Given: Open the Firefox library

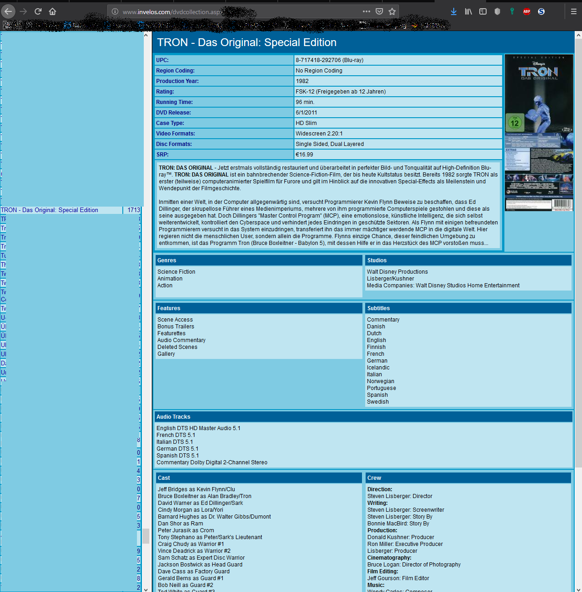Looking at the screenshot, I should [x=468, y=11].
